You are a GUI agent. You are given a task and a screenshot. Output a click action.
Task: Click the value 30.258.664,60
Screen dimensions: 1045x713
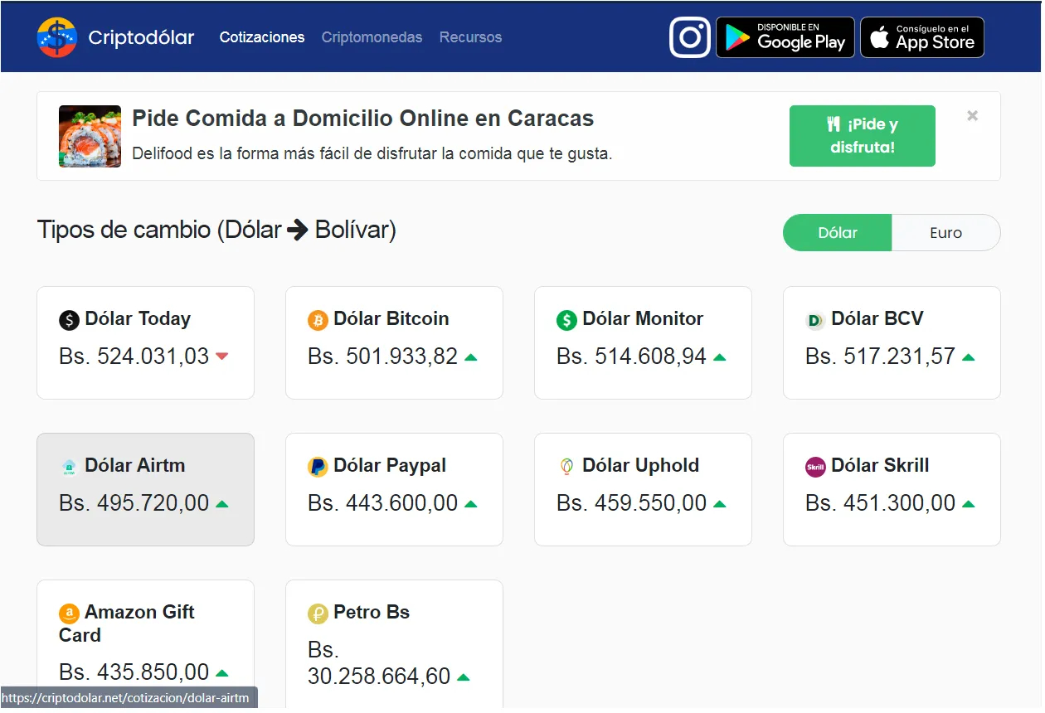point(379,677)
